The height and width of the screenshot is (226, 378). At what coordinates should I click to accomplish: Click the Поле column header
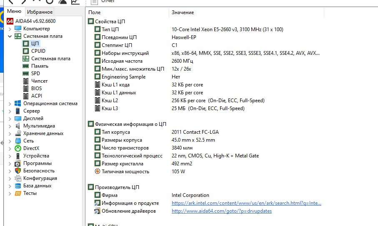click(95, 12)
